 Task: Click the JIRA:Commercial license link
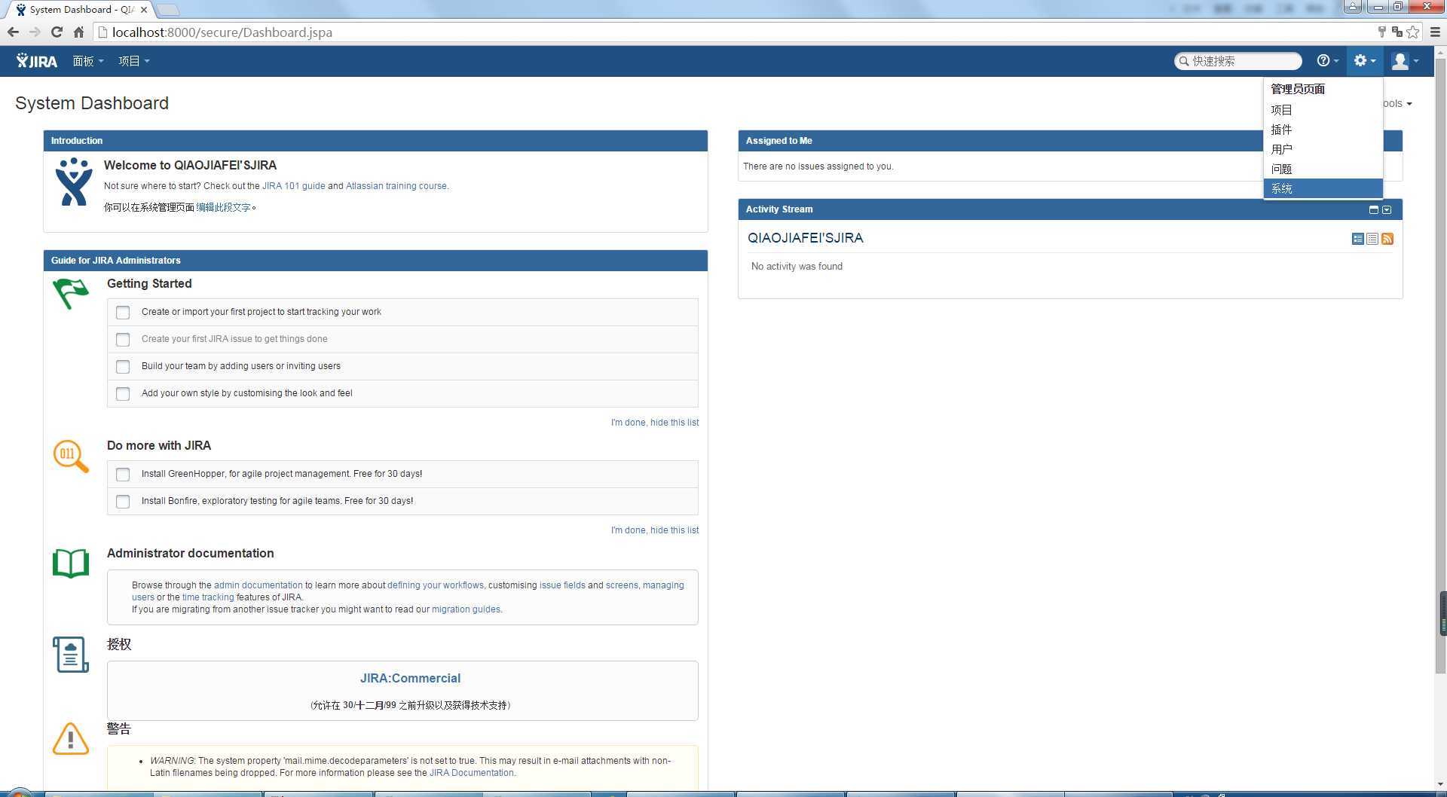click(410, 678)
